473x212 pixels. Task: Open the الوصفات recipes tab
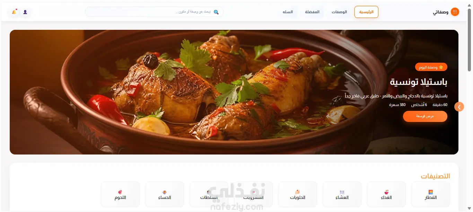pyautogui.click(x=339, y=12)
